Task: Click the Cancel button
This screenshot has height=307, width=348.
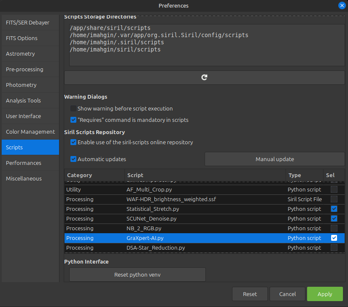Action: tap(287, 294)
